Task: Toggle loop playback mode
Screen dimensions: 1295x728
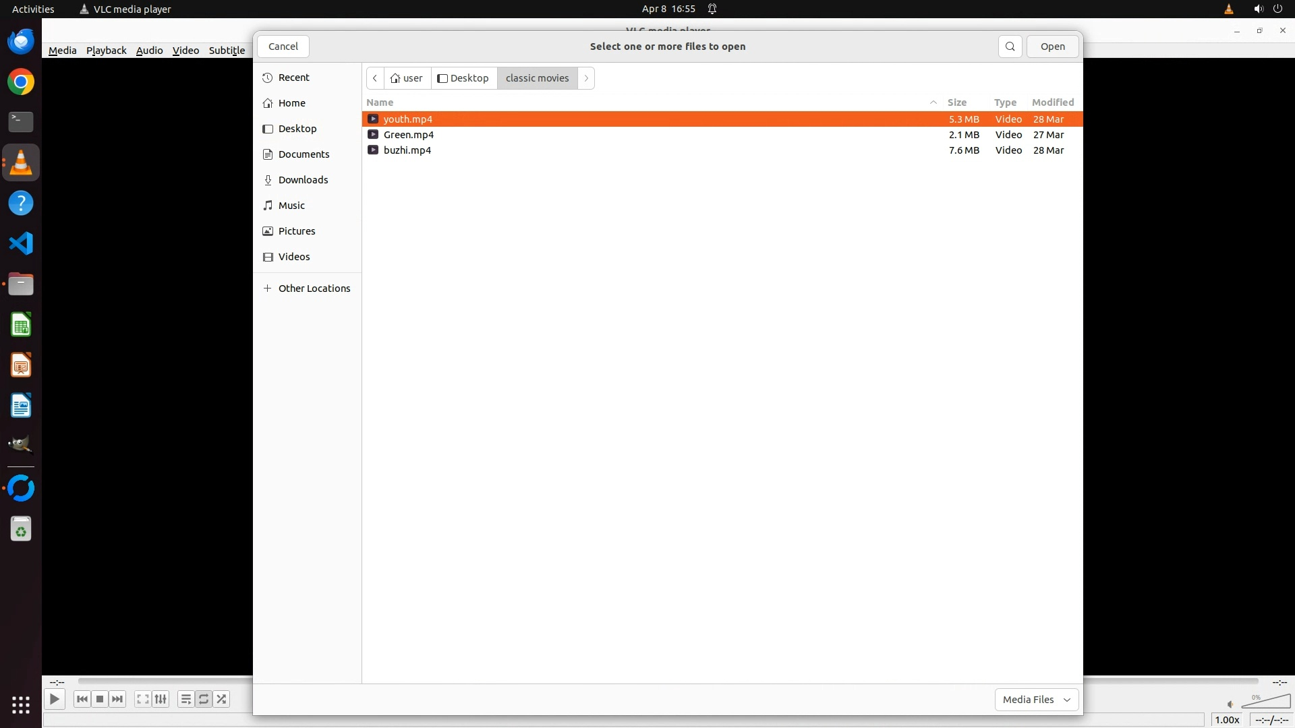Action: tap(204, 699)
